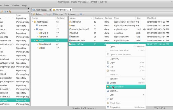Collapse the _TestProject_ root tree node
This screenshot has height=110, width=173.
32,22
